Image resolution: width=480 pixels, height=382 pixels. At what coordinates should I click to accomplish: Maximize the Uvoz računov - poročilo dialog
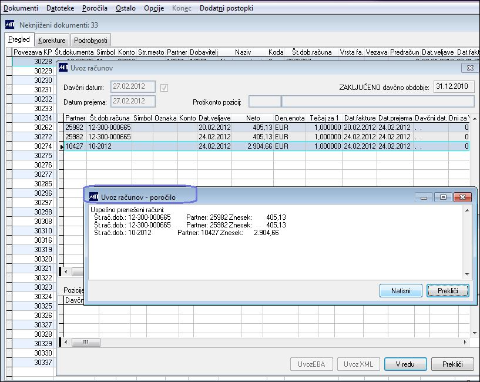444,197
